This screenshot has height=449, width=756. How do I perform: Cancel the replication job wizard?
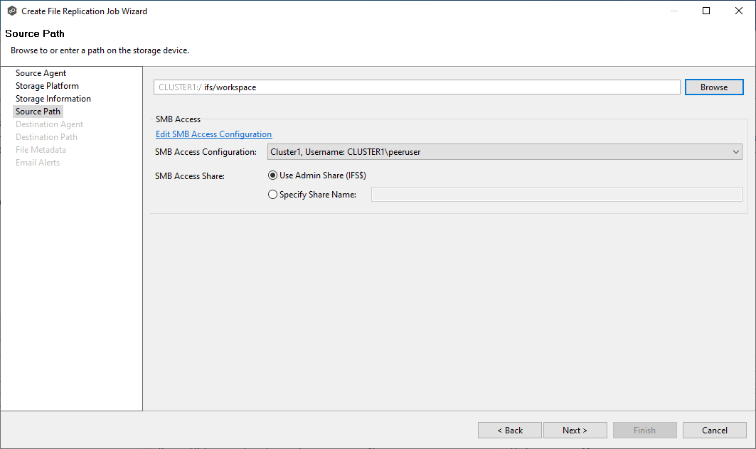(714, 431)
